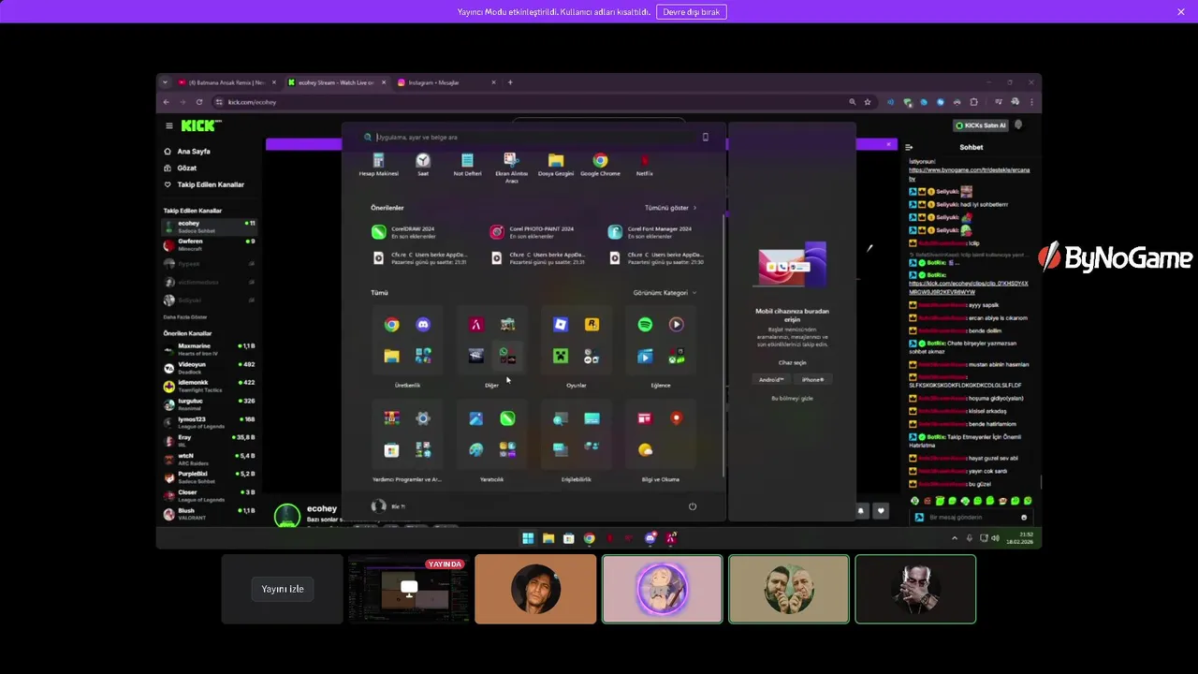Image resolution: width=1198 pixels, height=674 pixels.
Task: Open CorelDRAW 2024 under Önerilenler
Action: click(404, 231)
